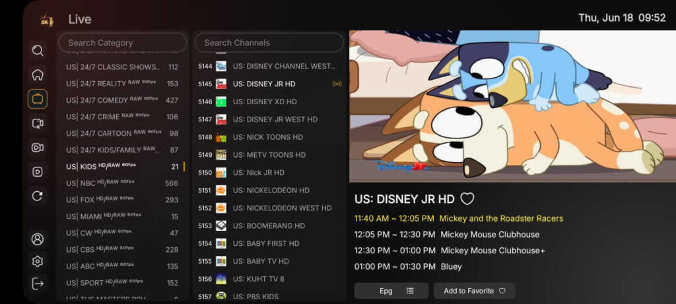Image resolution: width=676 pixels, height=304 pixels.
Task: Select US| 24/7 REALITY category
Action: [122, 84]
